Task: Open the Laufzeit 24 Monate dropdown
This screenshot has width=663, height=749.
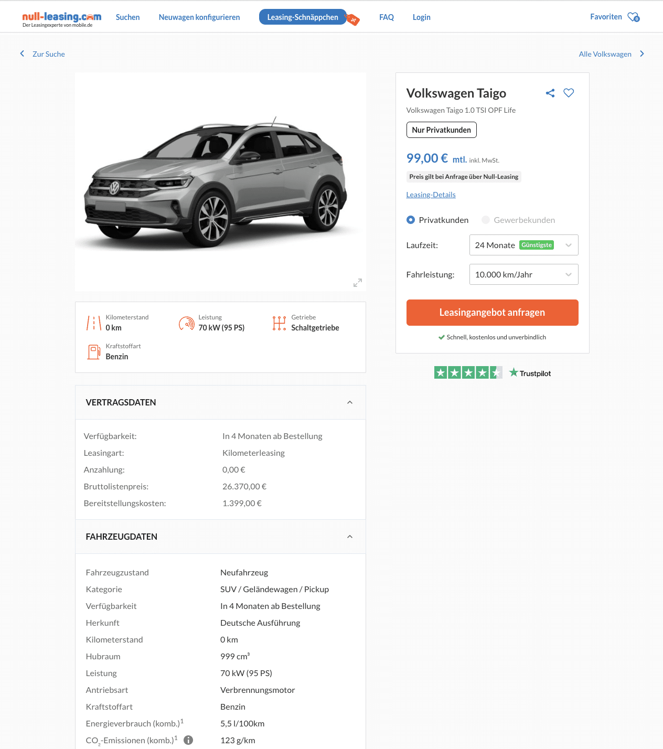Action: click(x=523, y=245)
